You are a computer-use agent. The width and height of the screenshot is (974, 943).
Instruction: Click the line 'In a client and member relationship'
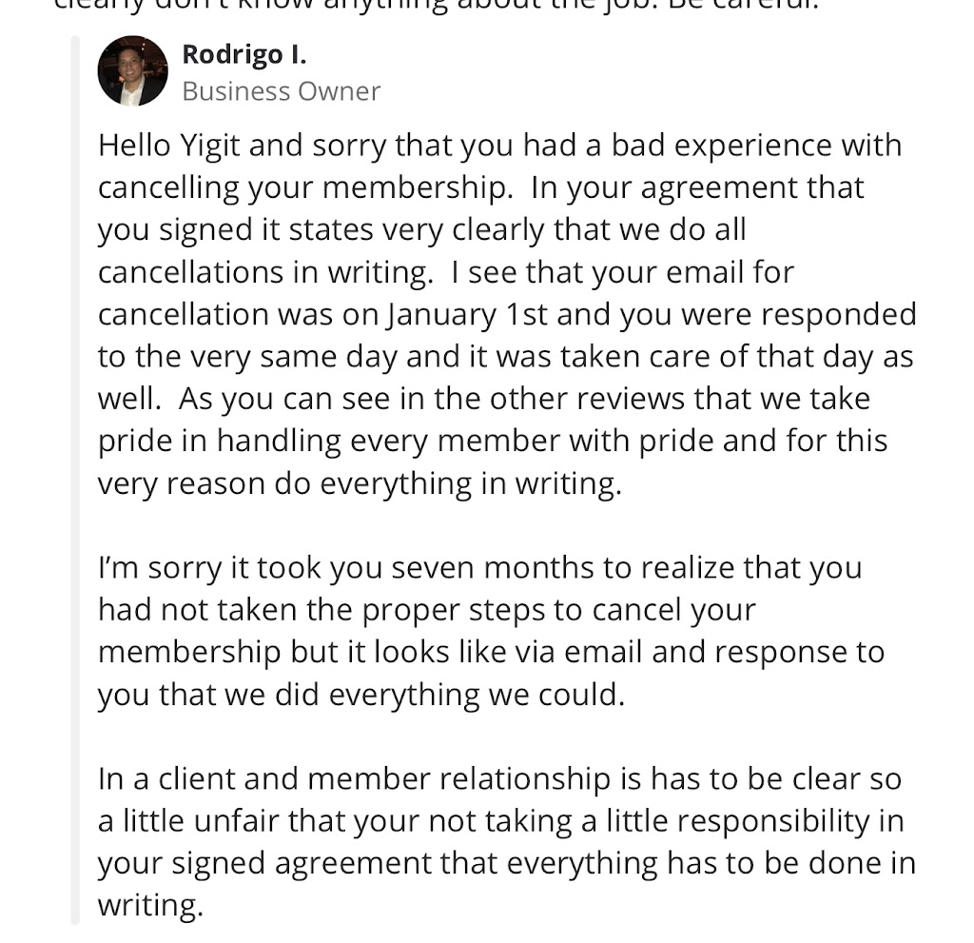(499, 779)
